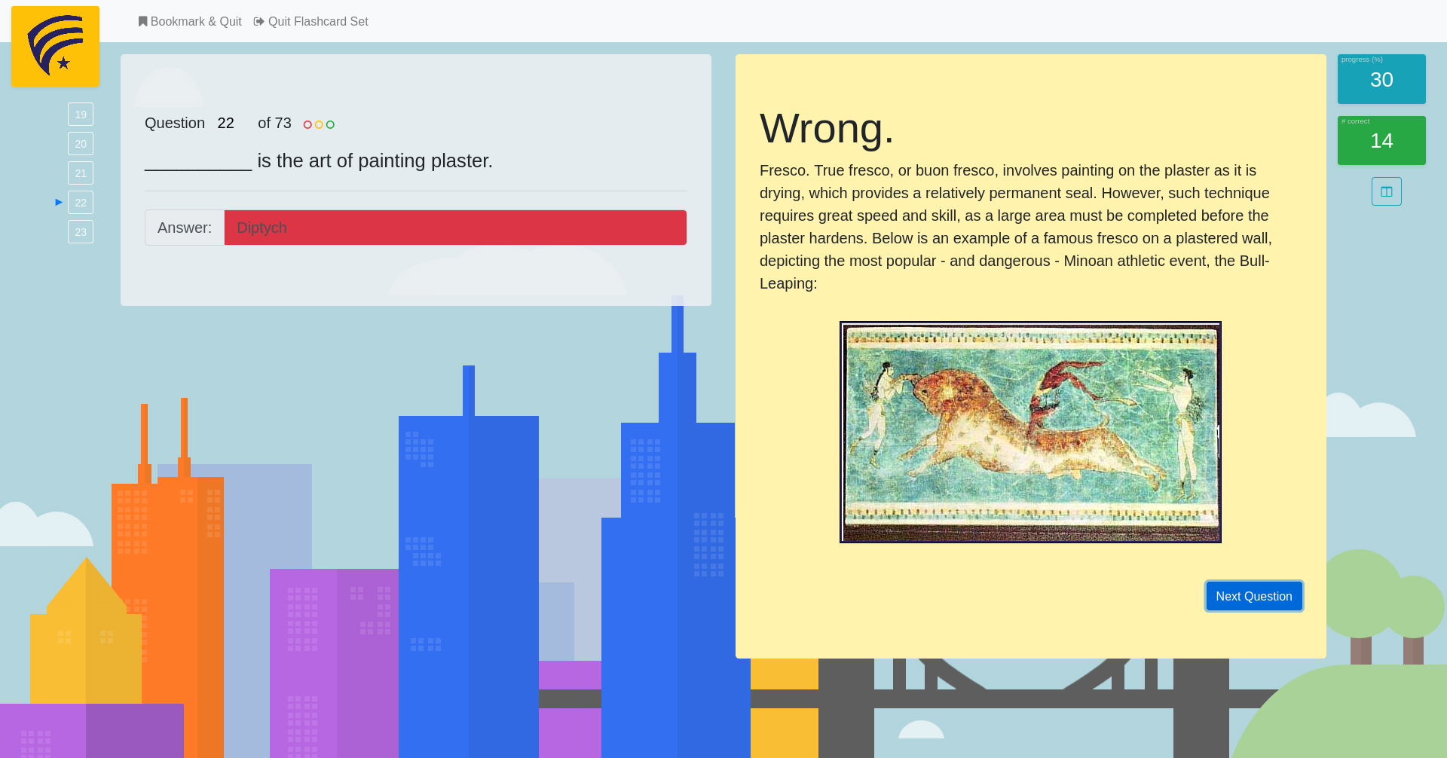Click the Next Question button

[x=1254, y=596]
